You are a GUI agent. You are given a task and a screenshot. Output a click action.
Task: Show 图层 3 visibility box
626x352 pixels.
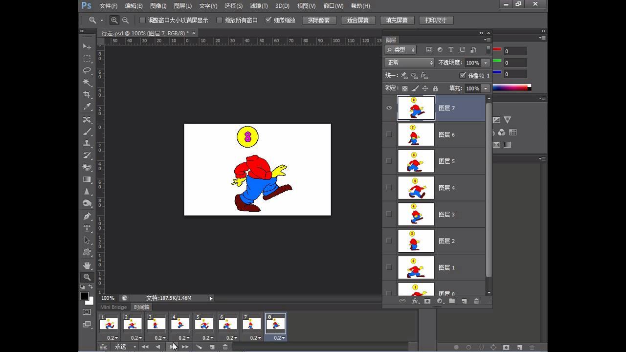point(389,214)
